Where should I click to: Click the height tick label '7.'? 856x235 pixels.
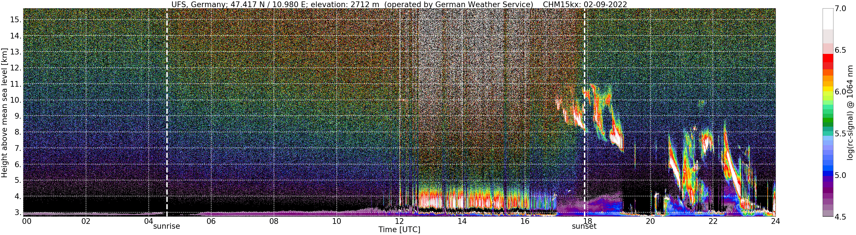(18, 148)
